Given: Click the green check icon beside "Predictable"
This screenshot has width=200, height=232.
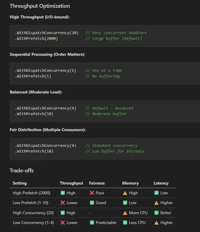Looking at the screenshot, I should click(x=92, y=223).
